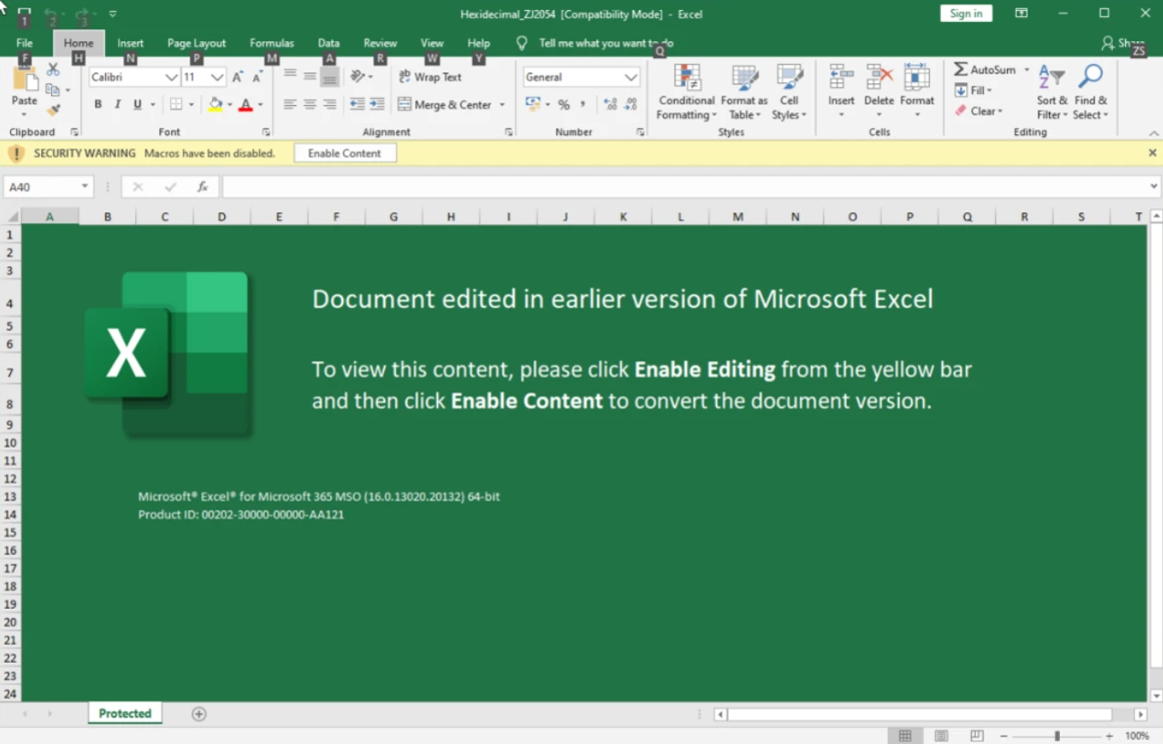
Task: Open the Fill dropdown
Action: pyautogui.click(x=974, y=91)
